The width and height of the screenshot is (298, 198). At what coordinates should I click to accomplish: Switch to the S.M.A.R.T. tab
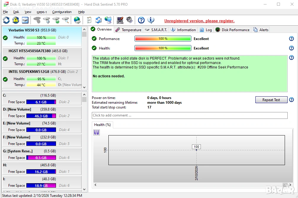156,30
